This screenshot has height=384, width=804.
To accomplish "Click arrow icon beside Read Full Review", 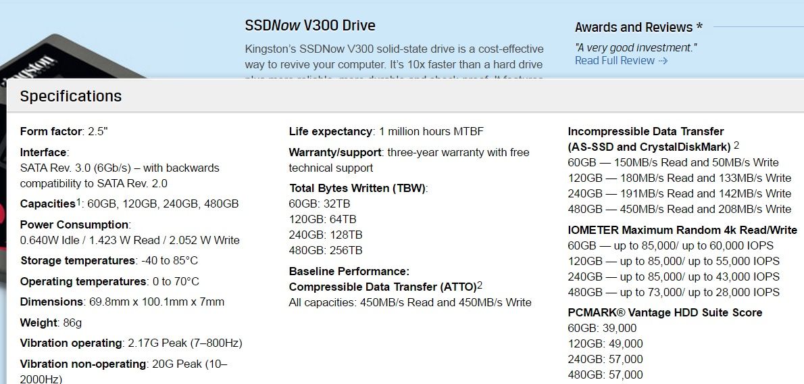I will (x=663, y=61).
